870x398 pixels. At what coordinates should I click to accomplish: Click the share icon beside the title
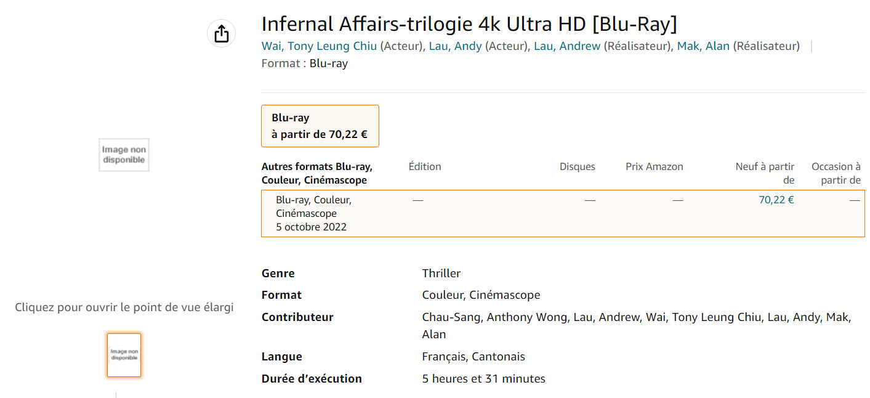point(221,33)
